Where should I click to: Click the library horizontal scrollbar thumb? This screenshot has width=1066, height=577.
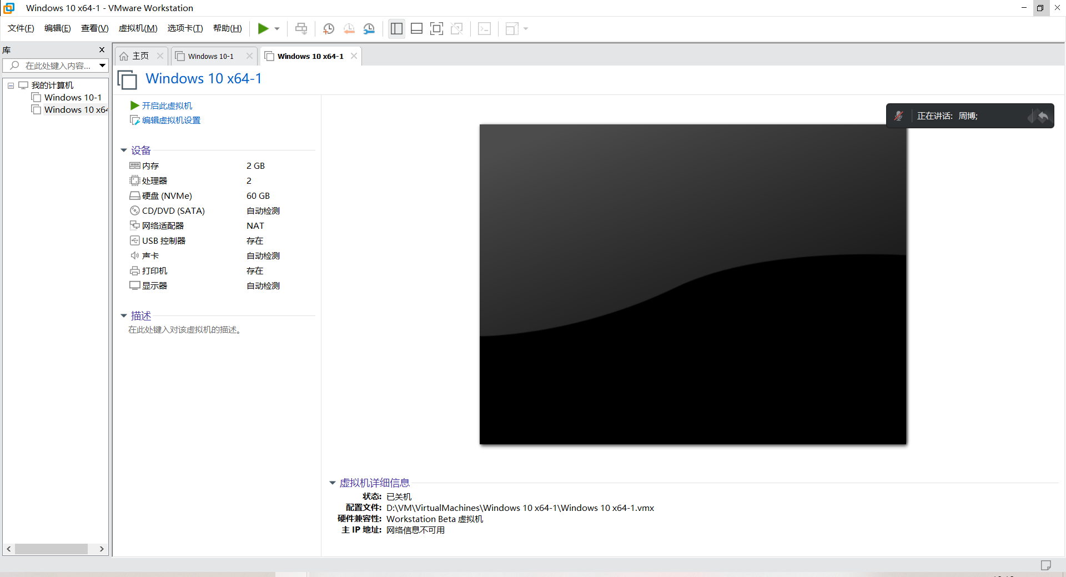coord(51,549)
